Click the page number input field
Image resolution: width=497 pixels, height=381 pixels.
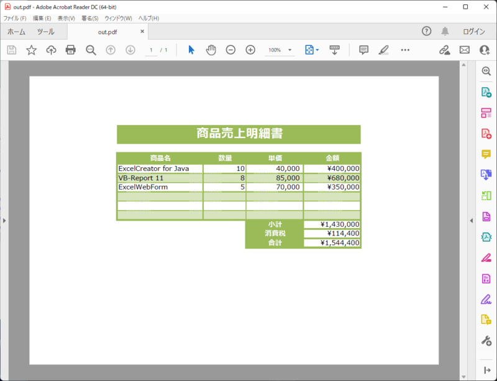[x=151, y=50]
